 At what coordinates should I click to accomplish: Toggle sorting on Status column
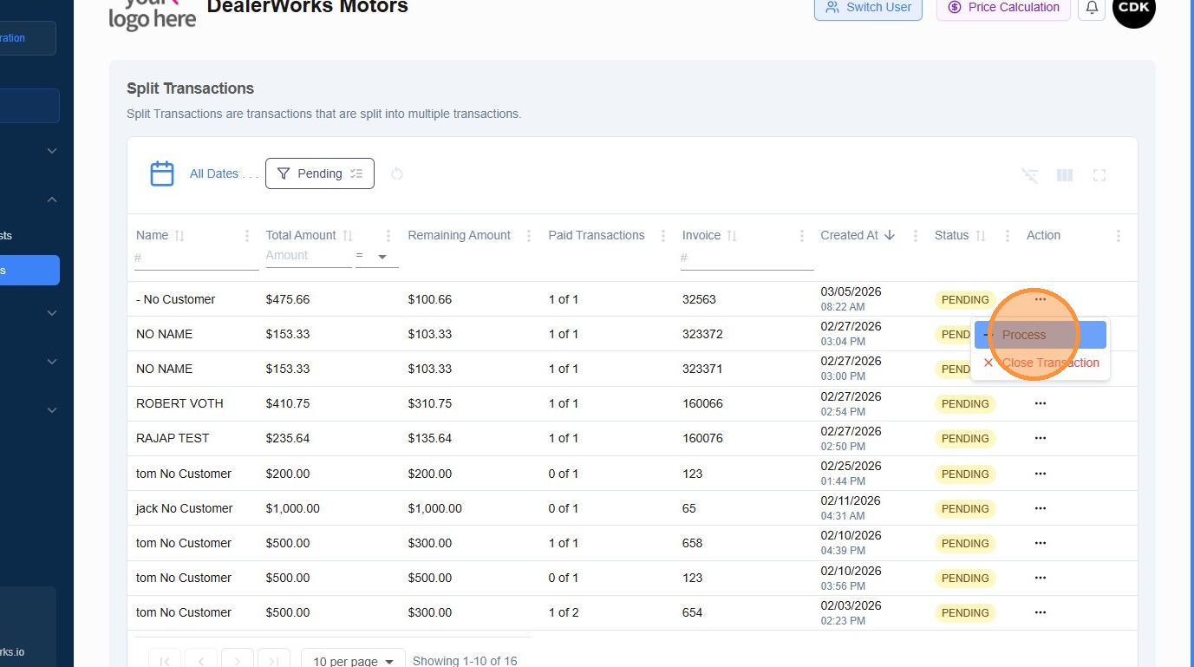click(981, 236)
